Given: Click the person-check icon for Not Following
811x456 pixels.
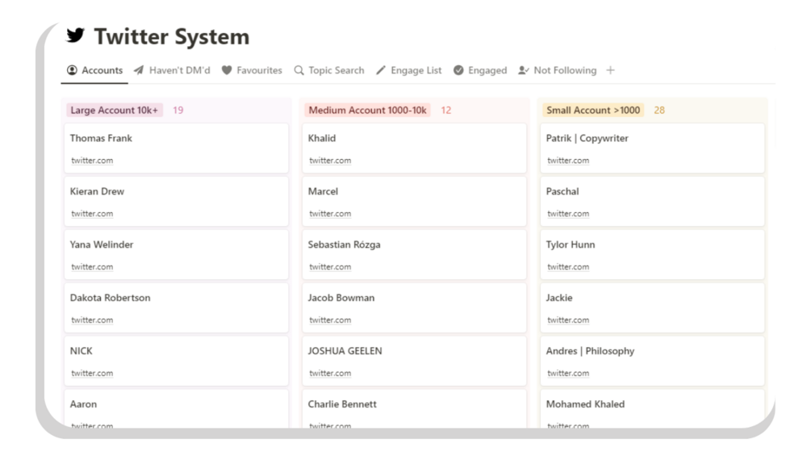Looking at the screenshot, I should point(524,69).
